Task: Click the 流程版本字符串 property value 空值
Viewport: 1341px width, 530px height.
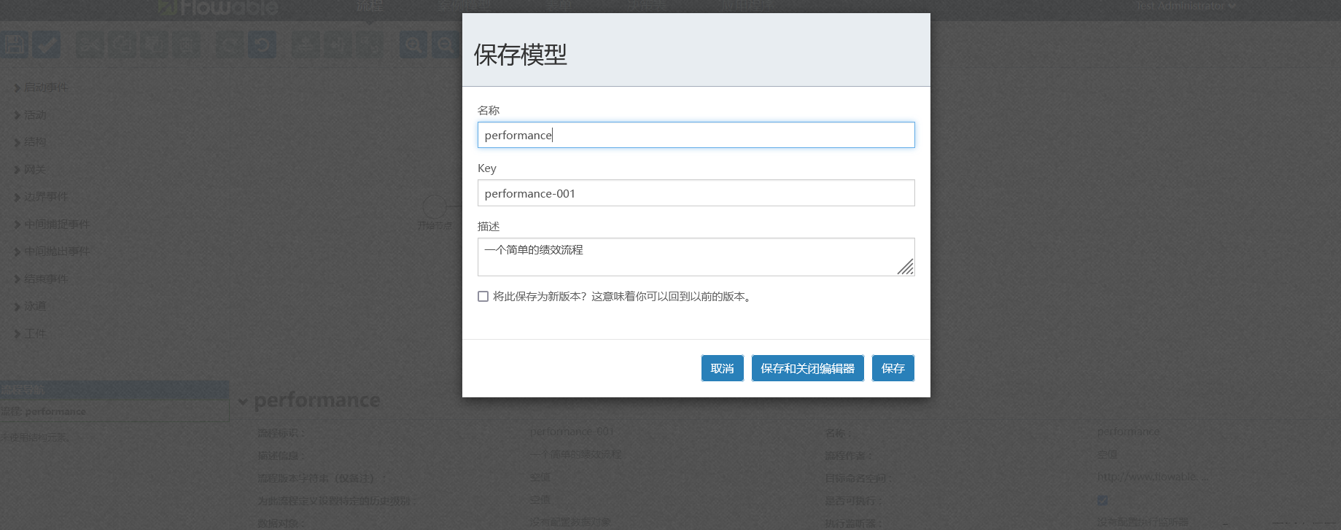Action: click(x=540, y=478)
